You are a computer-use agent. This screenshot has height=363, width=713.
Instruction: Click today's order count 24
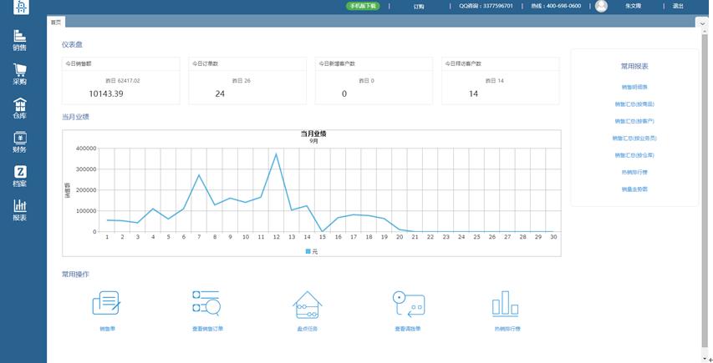point(220,94)
